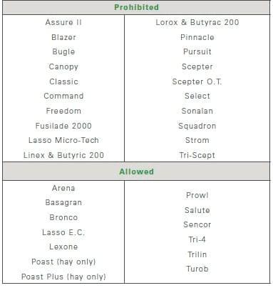Click the Tri-Scept entry
Screen dimensions: 273x288
(x=197, y=155)
